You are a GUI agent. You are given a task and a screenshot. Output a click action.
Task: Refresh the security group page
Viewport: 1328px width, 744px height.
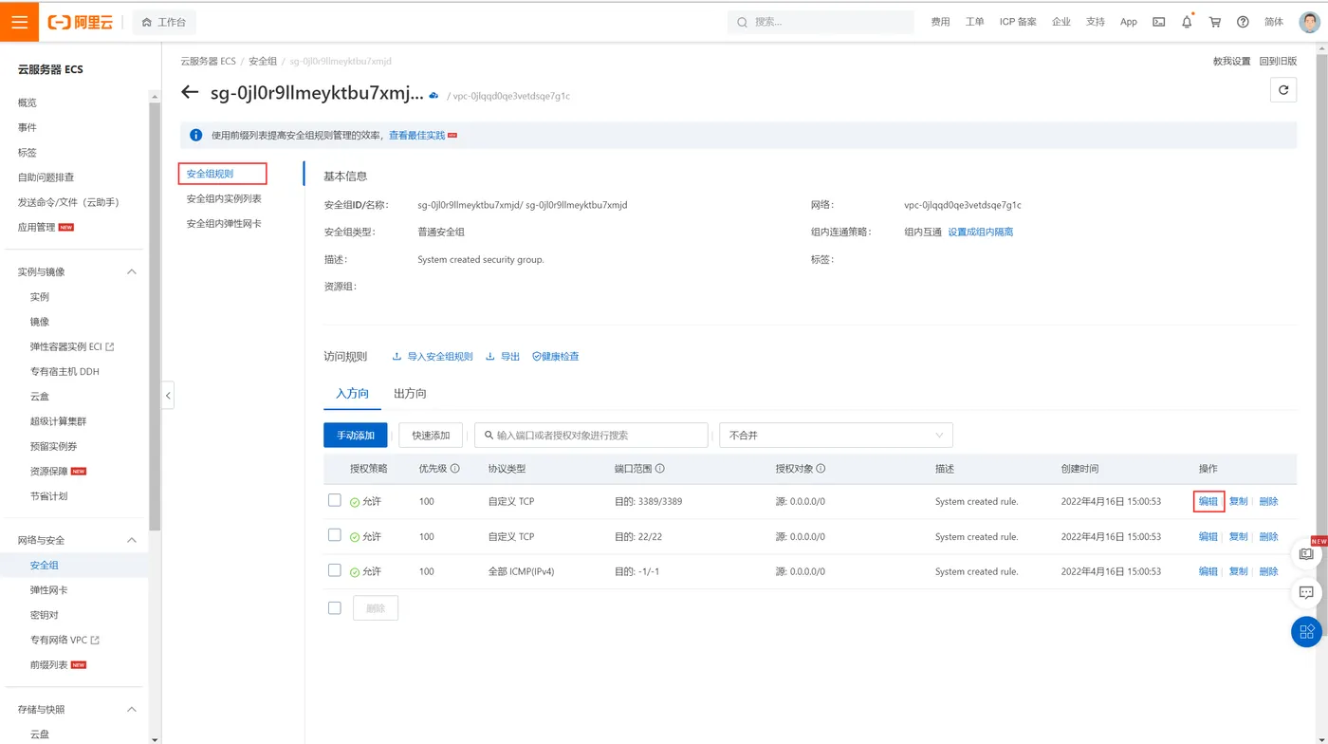[x=1283, y=89]
